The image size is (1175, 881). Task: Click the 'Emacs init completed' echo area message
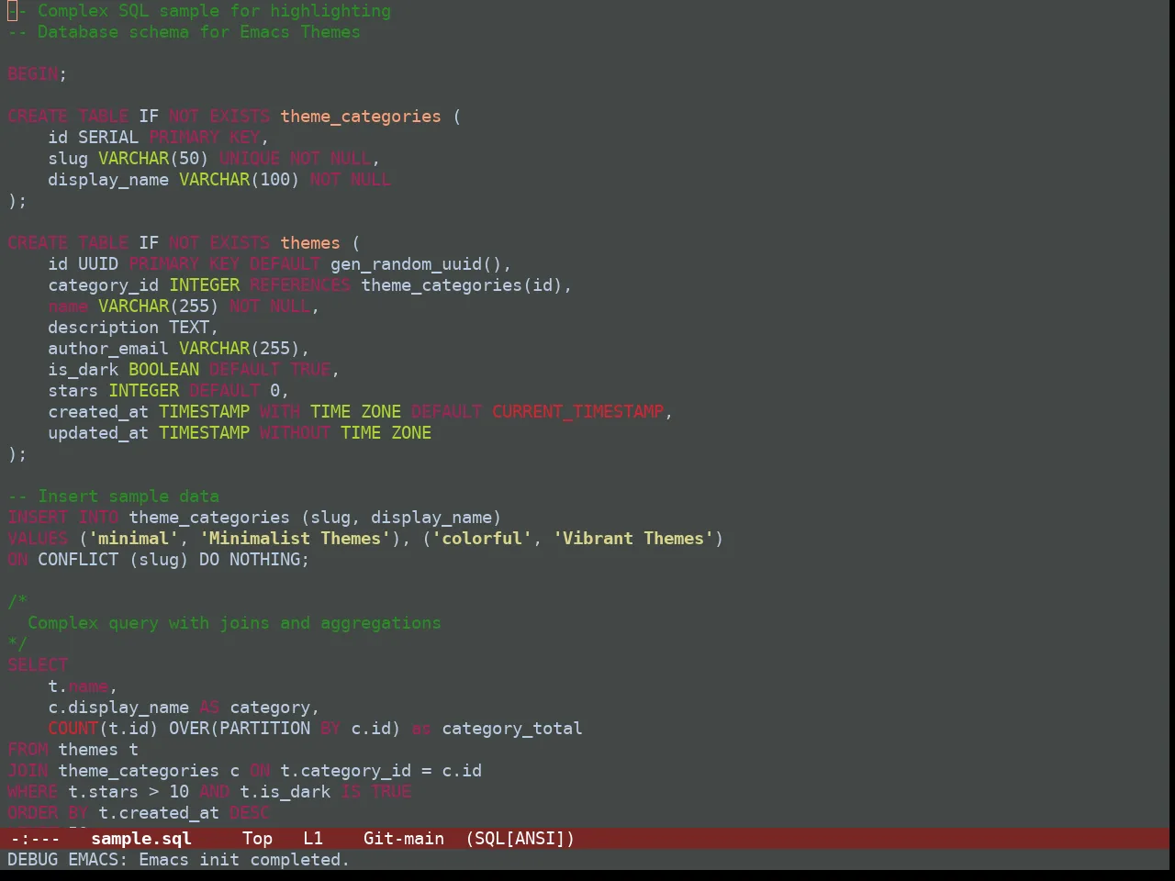tap(244, 859)
